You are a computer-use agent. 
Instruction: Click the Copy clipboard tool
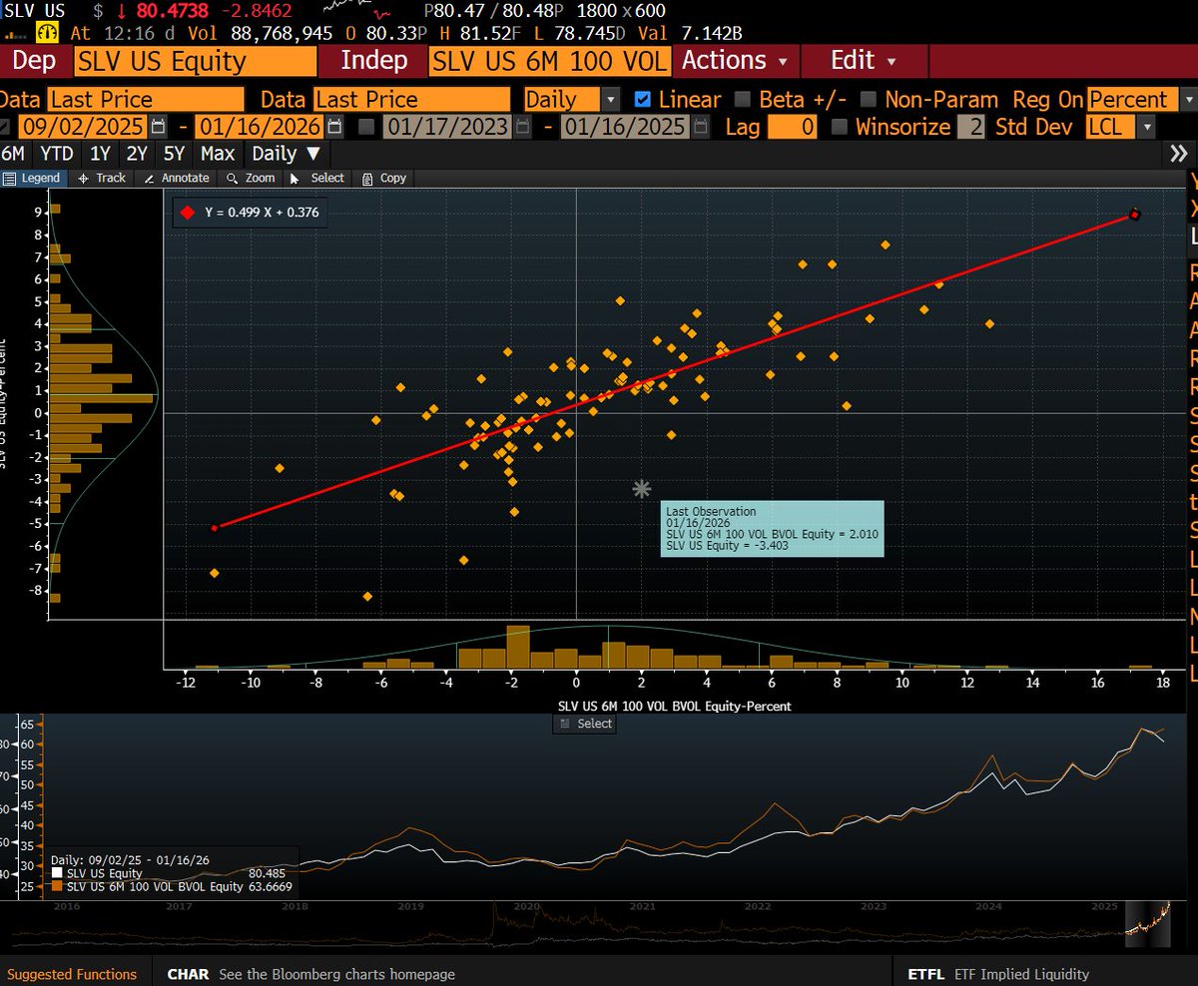click(x=384, y=178)
